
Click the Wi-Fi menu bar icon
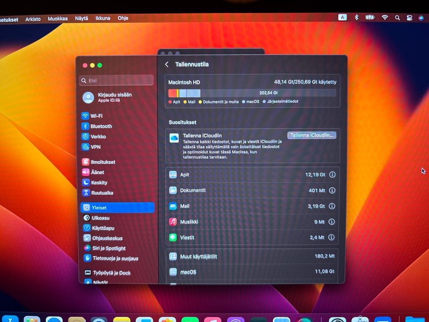[385, 17]
